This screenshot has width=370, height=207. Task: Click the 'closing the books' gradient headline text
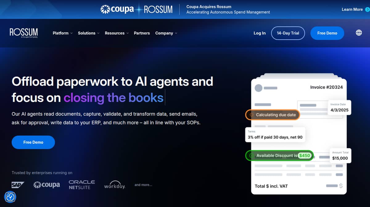[x=113, y=98]
